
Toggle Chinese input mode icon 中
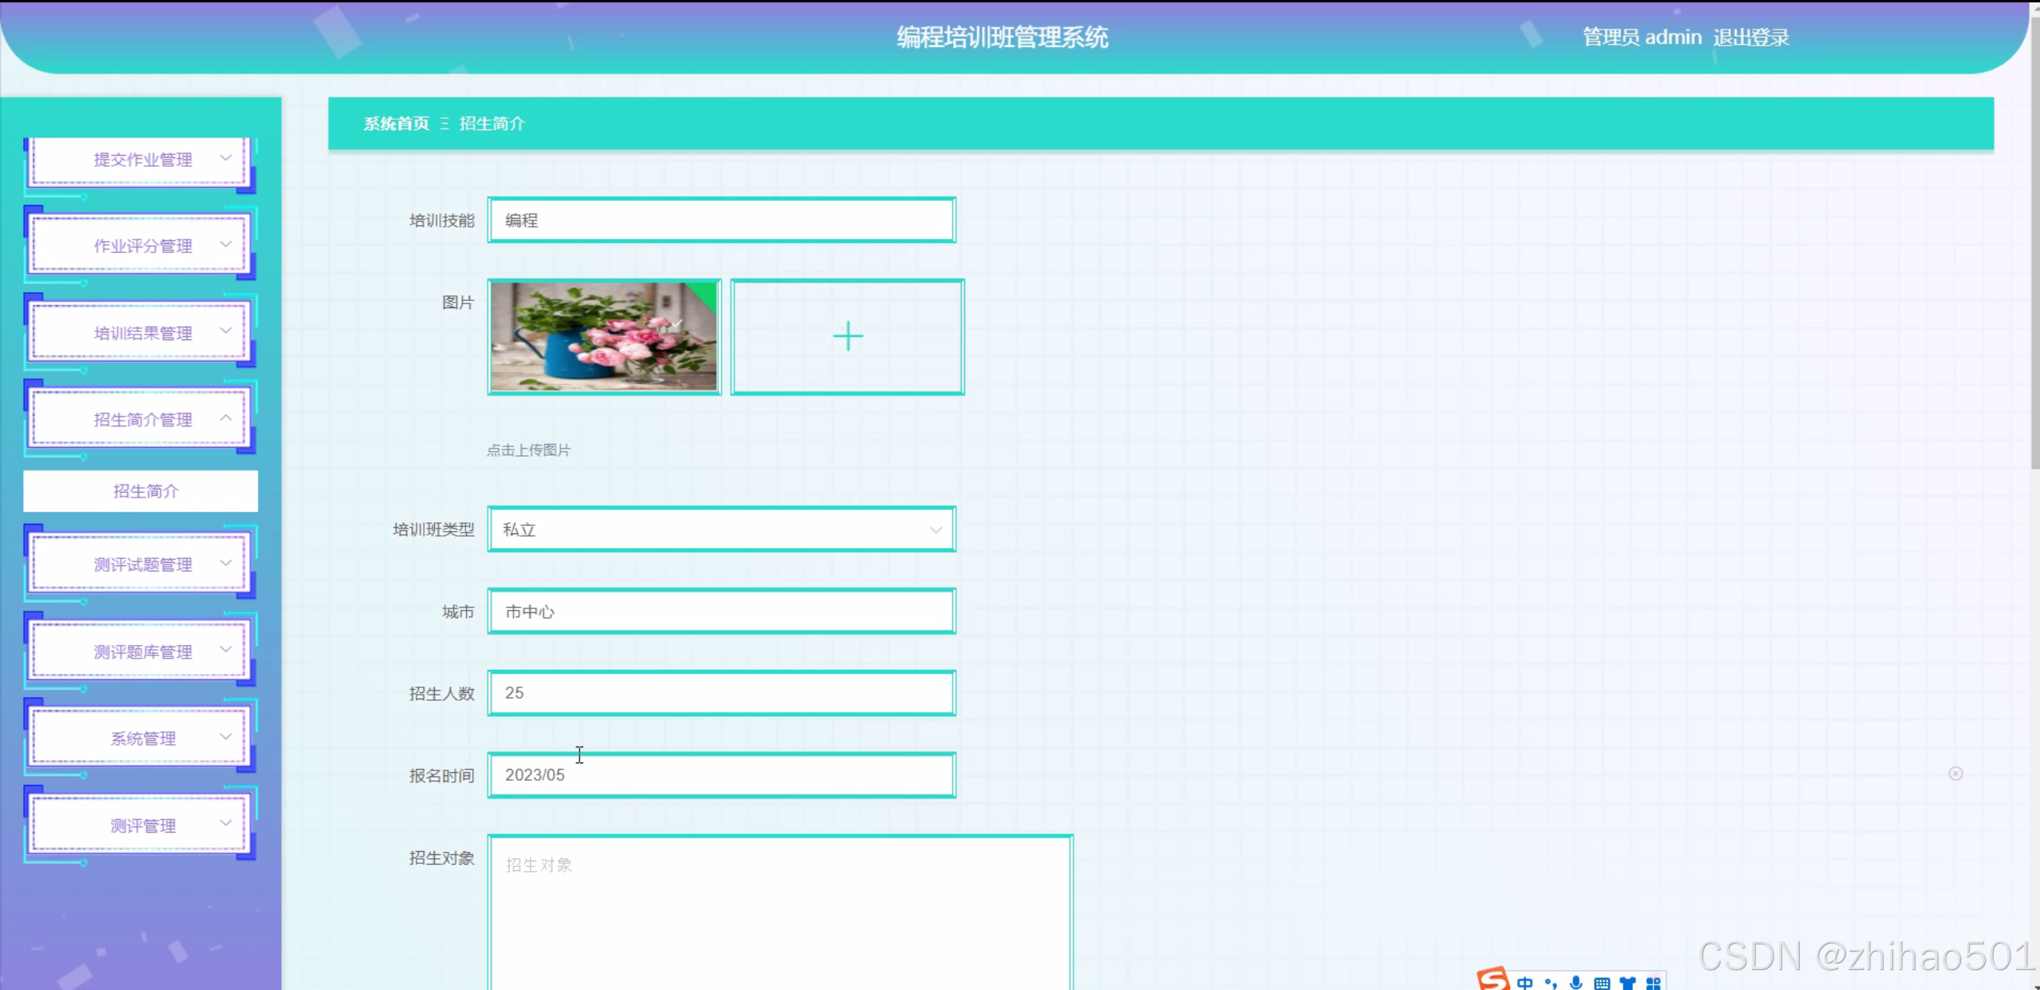[x=1525, y=983]
